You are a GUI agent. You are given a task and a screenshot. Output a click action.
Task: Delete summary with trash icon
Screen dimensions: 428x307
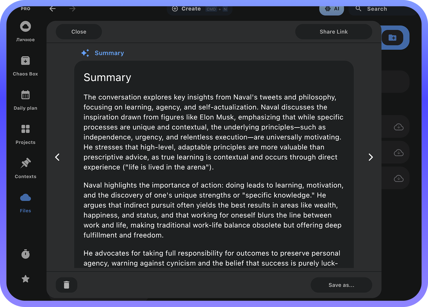click(67, 285)
